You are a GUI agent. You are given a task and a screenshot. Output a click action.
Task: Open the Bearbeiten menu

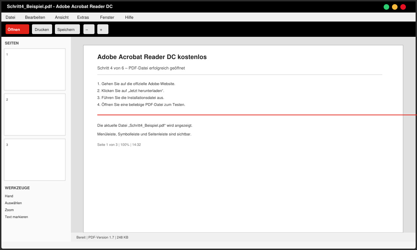click(35, 17)
